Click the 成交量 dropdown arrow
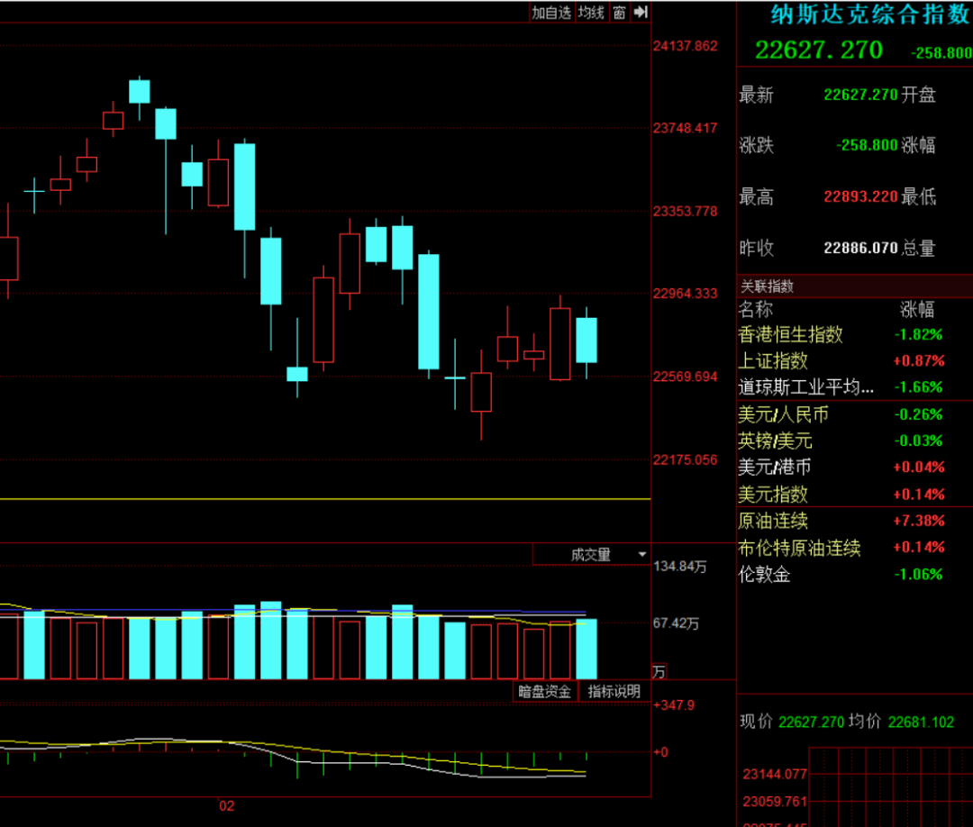Viewport: 973px width, 827px height. tap(641, 555)
